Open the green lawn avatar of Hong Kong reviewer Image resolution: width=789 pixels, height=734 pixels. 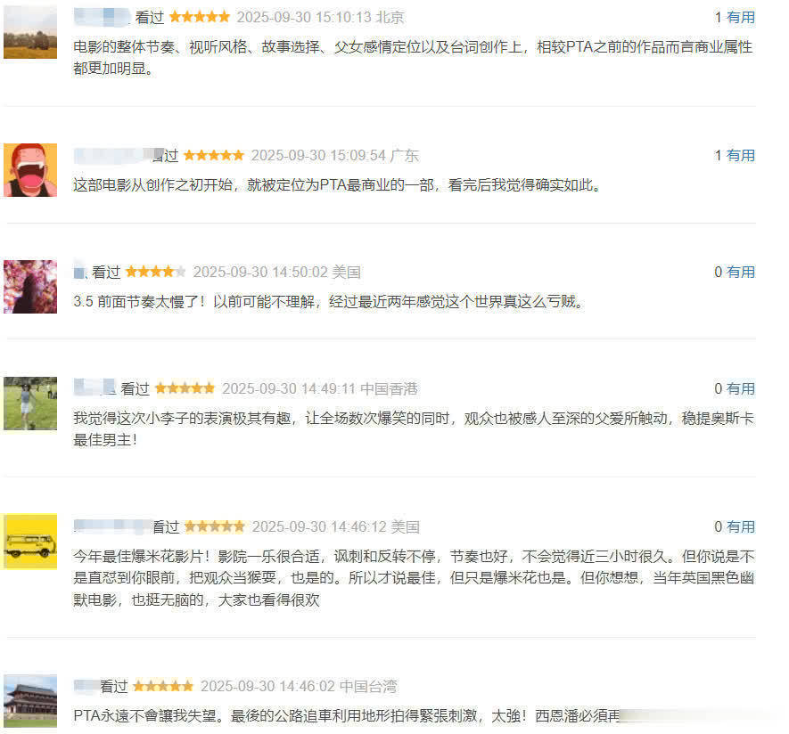click(30, 404)
